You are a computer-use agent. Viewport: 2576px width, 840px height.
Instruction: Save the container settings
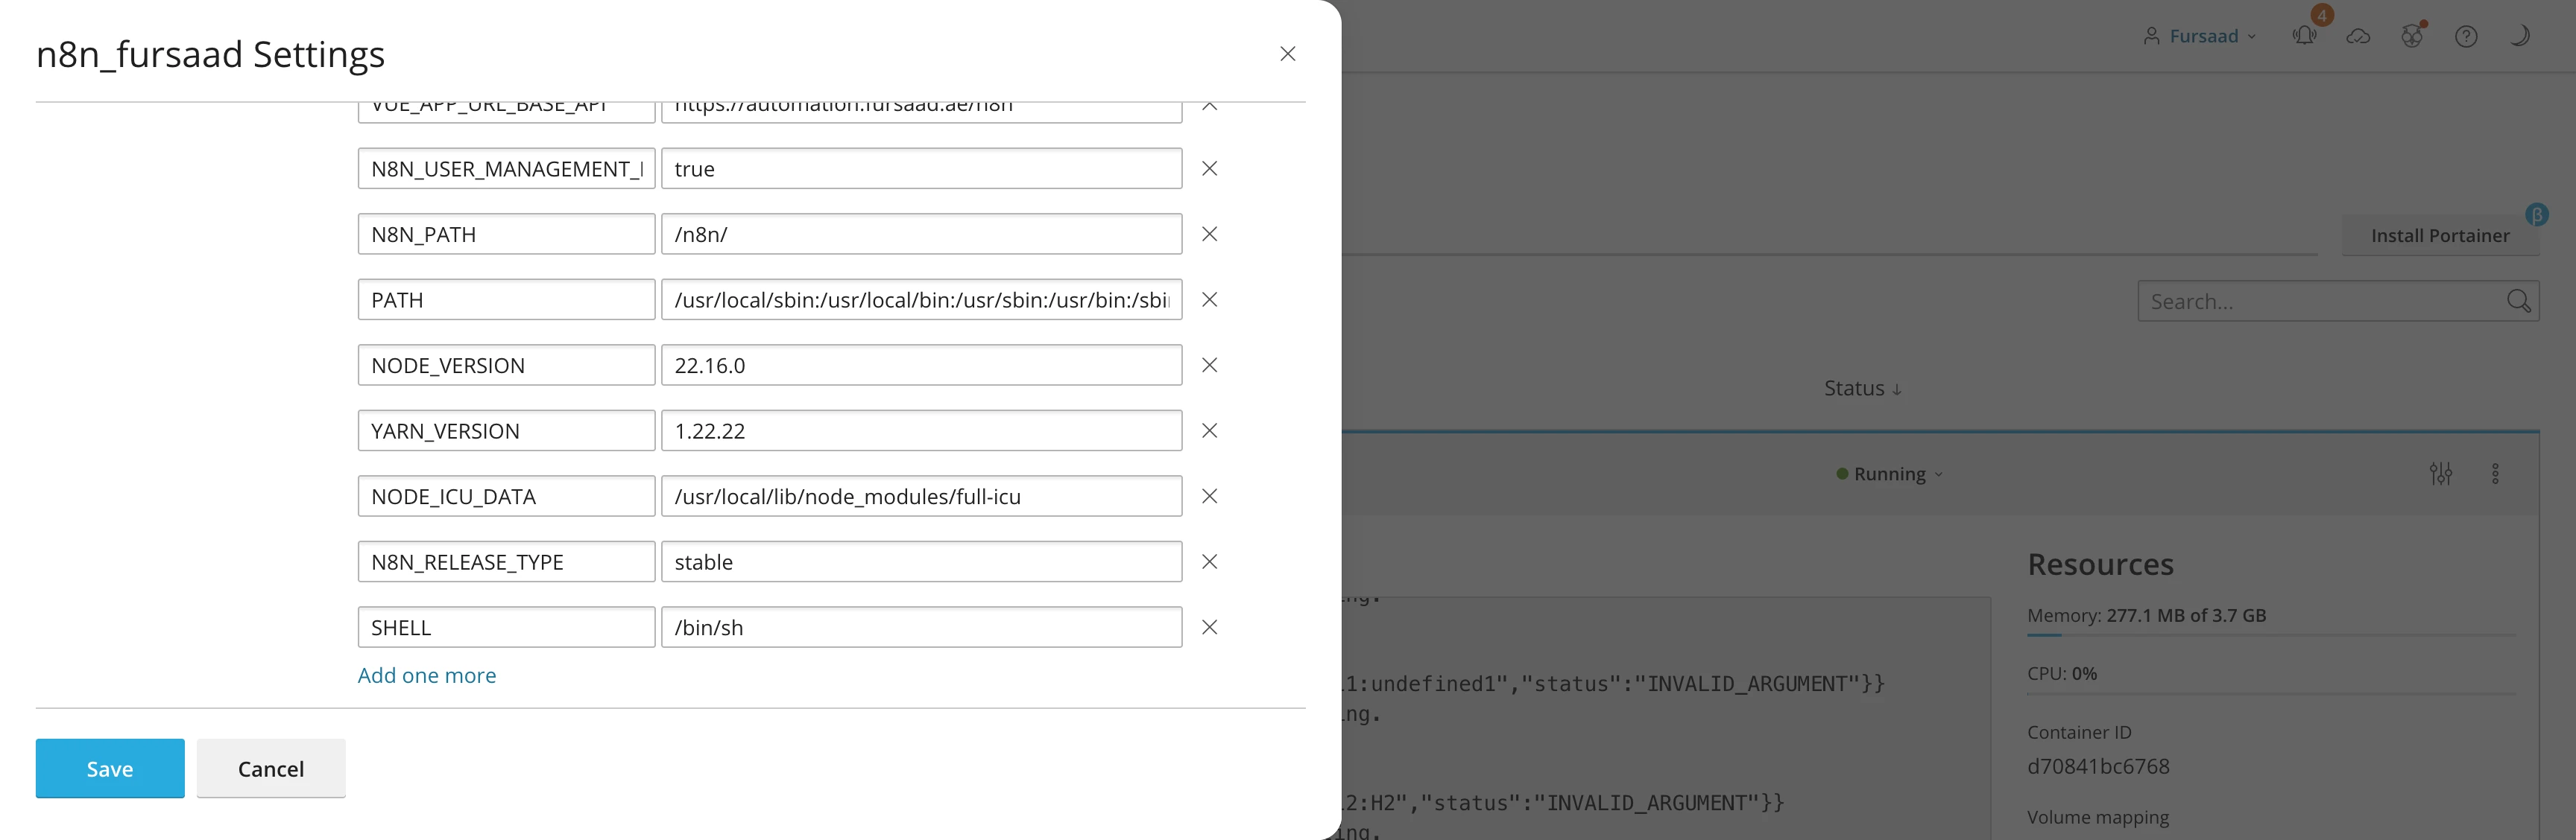(x=110, y=768)
